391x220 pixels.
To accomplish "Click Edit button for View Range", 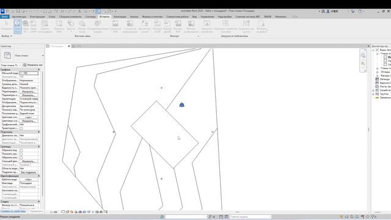I will pos(29,161).
